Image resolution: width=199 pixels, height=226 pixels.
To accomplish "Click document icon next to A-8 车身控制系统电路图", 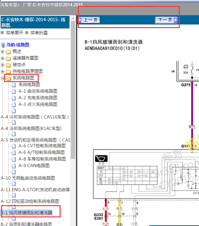I will coord(14,159).
